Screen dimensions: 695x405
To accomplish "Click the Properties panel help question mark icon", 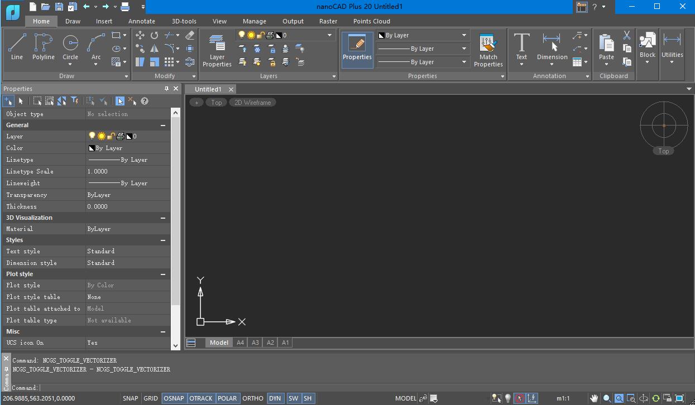I will tap(145, 101).
